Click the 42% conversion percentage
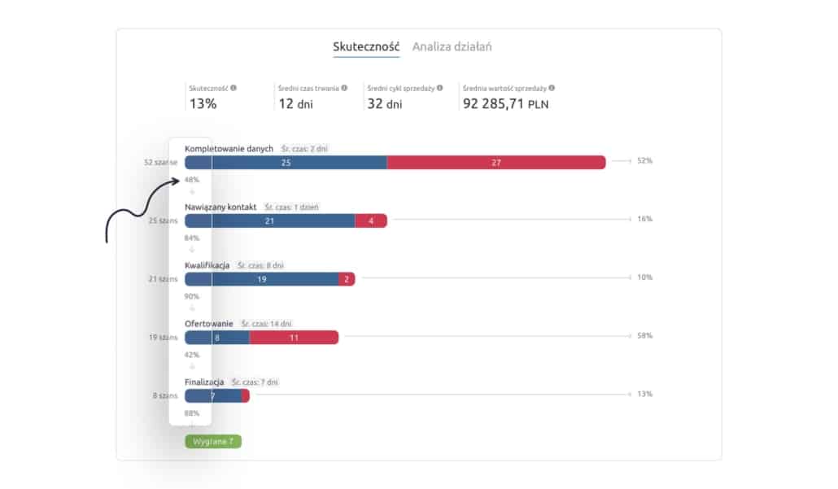Viewport: 838px width, 489px height. tap(192, 354)
